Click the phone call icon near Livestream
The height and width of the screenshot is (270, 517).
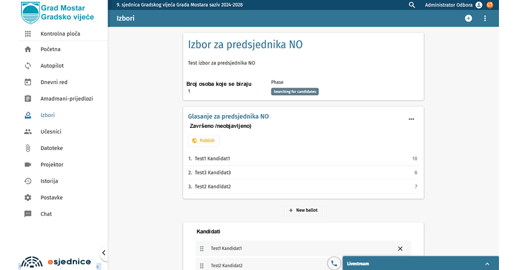coord(334,263)
